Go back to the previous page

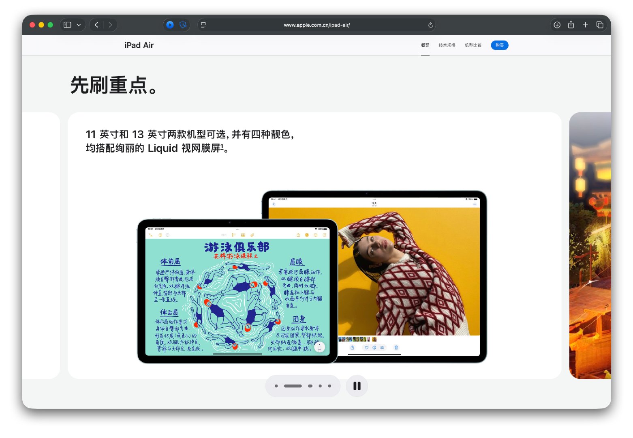(96, 25)
